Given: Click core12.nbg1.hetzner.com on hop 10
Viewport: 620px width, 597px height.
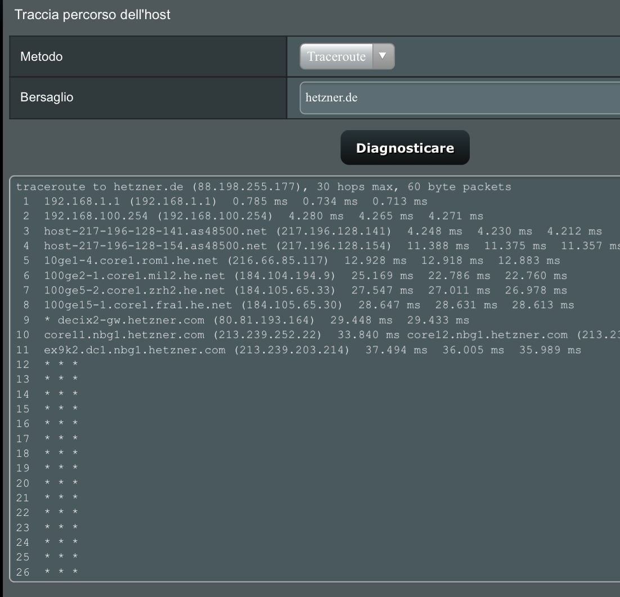Looking at the screenshot, I should [488, 335].
